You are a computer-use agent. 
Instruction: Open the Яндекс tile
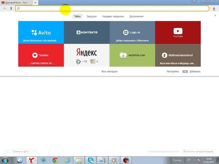(87, 55)
